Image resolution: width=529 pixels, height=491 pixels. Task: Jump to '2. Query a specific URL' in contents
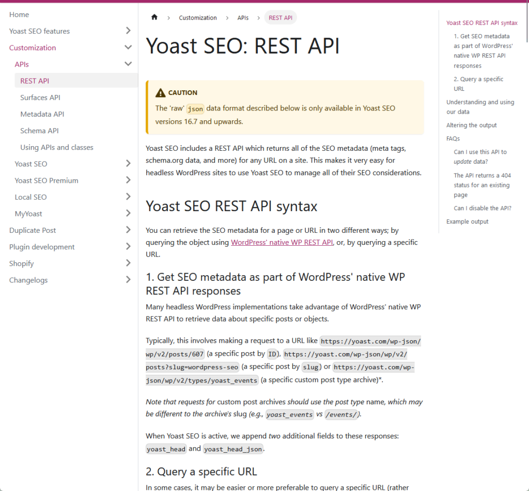tap(478, 84)
